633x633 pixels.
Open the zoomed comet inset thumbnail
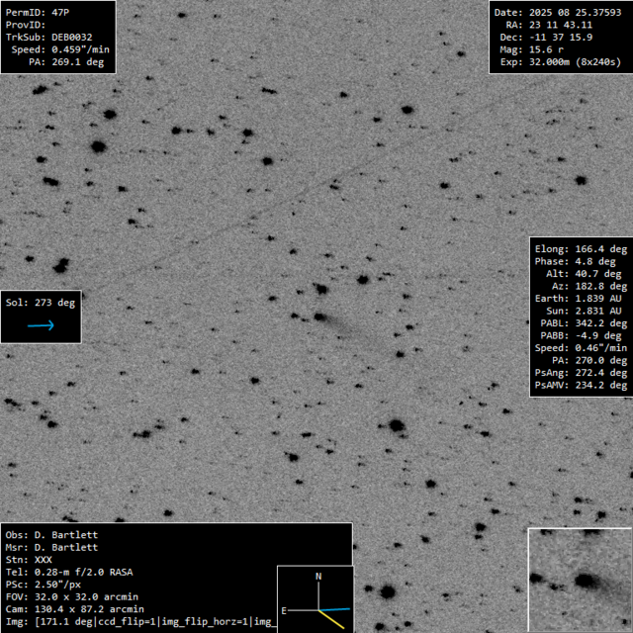coord(580,580)
